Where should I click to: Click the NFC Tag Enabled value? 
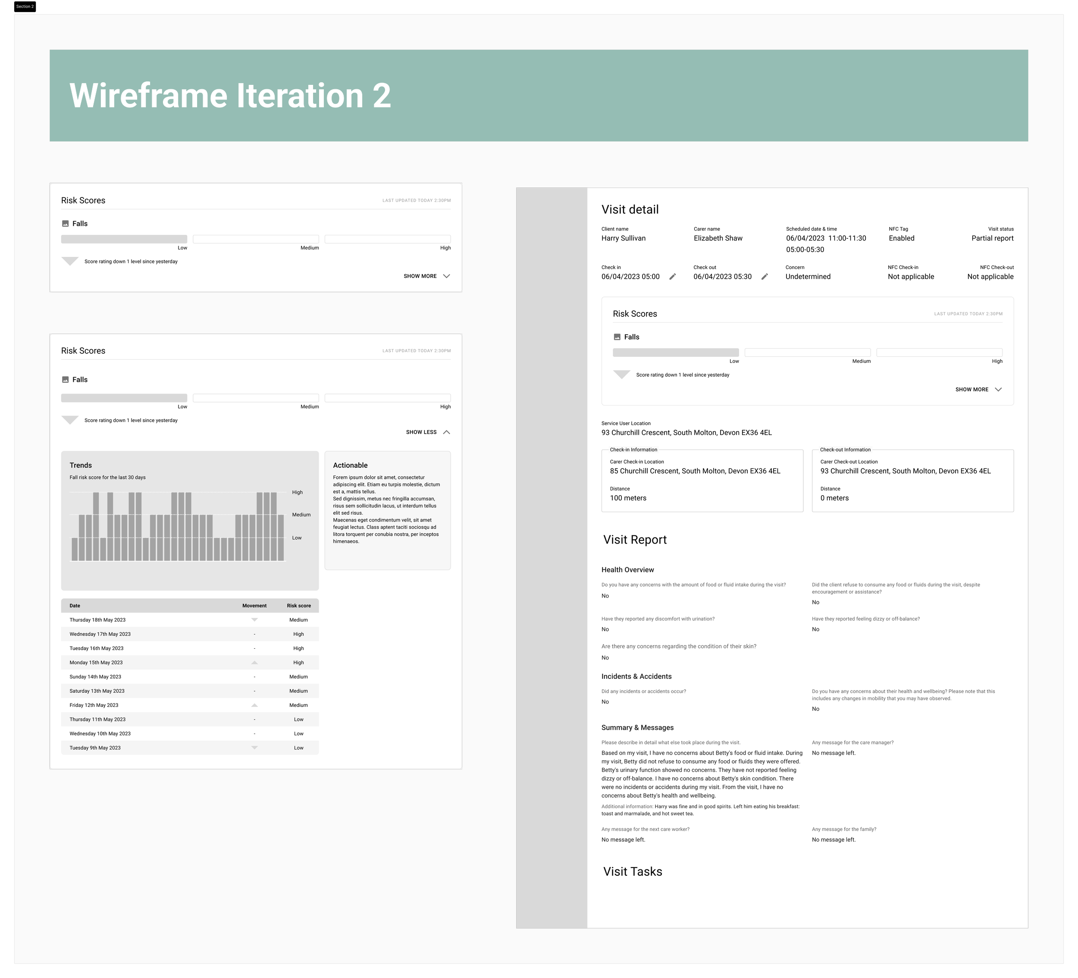pyautogui.click(x=902, y=238)
